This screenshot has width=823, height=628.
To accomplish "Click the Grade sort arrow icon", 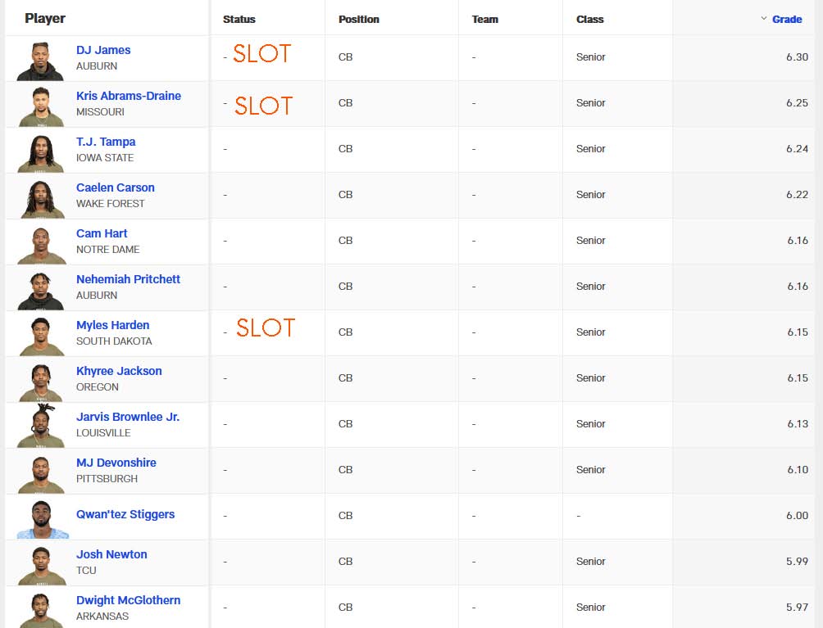I will pyautogui.click(x=764, y=18).
